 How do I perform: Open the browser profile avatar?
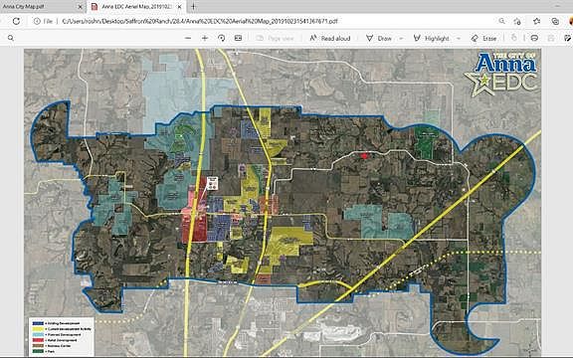click(x=571, y=21)
